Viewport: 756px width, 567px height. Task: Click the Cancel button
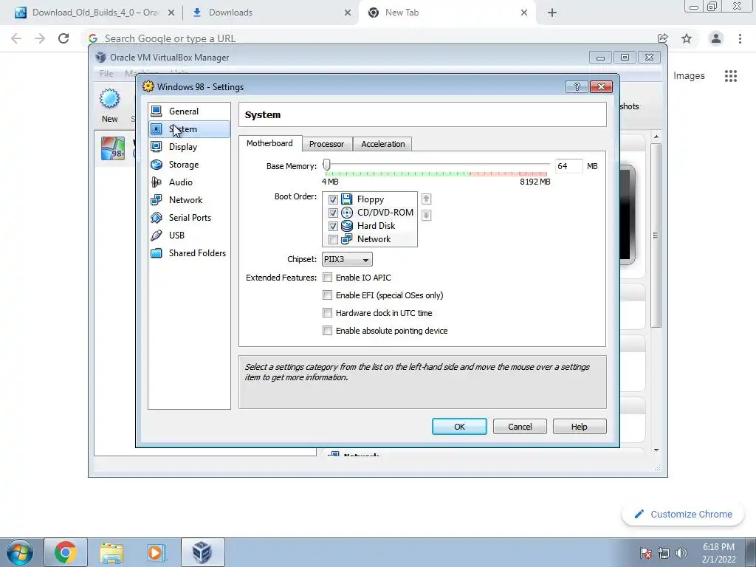pos(520,427)
